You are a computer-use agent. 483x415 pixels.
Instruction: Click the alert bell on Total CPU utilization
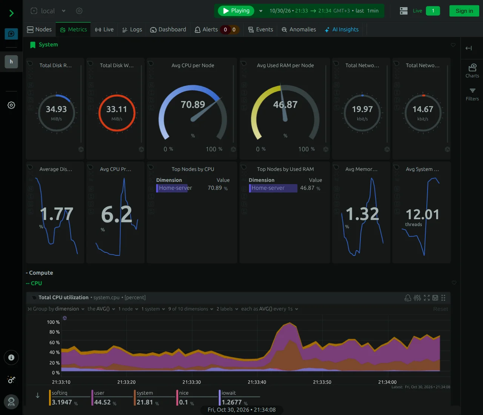click(408, 298)
